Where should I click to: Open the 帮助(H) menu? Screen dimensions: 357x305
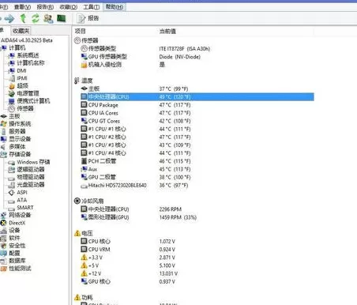tap(115, 6)
